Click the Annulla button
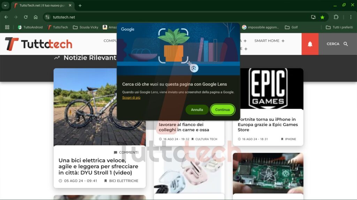Image resolution: width=357 pixels, height=200 pixels. tap(197, 109)
